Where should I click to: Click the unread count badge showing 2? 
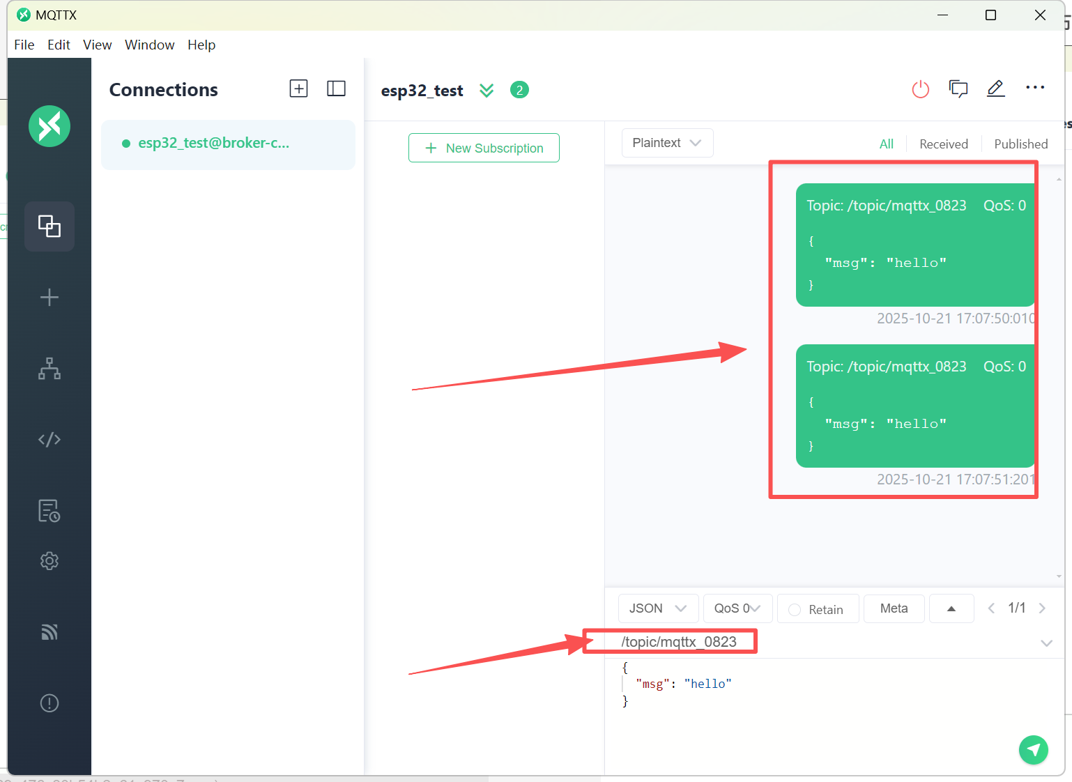(519, 90)
